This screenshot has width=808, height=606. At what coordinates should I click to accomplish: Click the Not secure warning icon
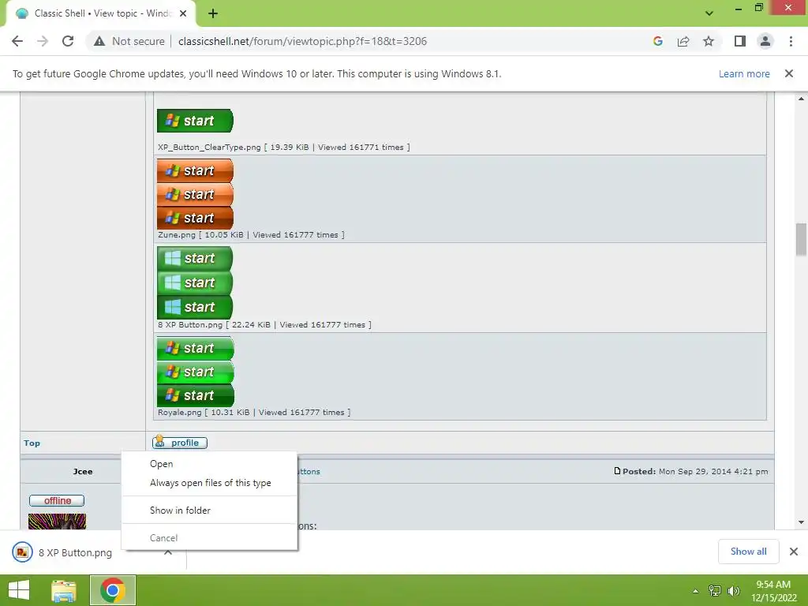[x=99, y=41]
